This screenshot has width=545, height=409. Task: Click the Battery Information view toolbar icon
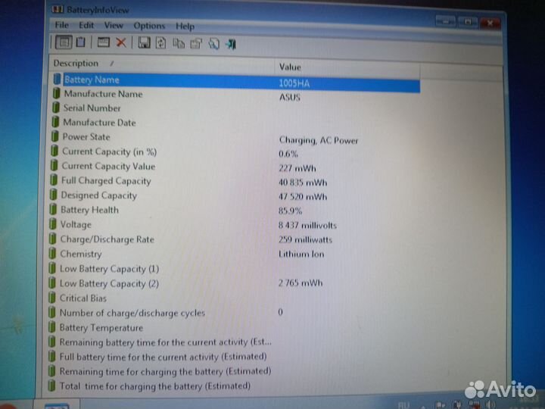point(64,42)
